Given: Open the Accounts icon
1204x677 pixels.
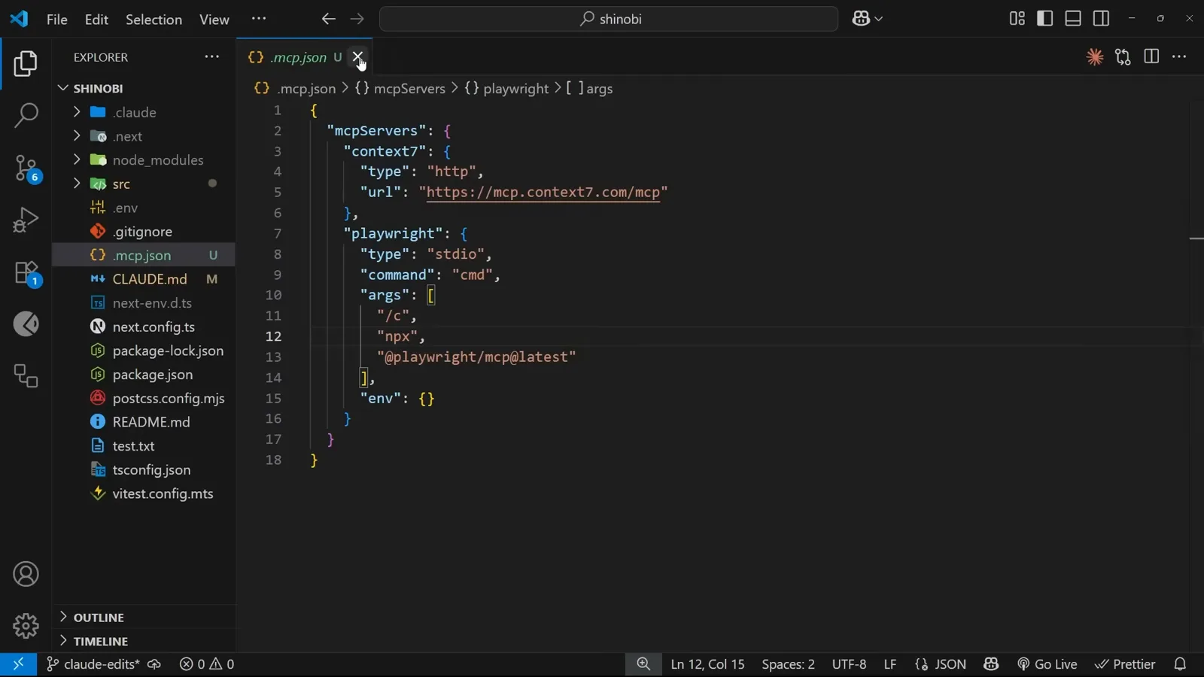Looking at the screenshot, I should coord(26,575).
